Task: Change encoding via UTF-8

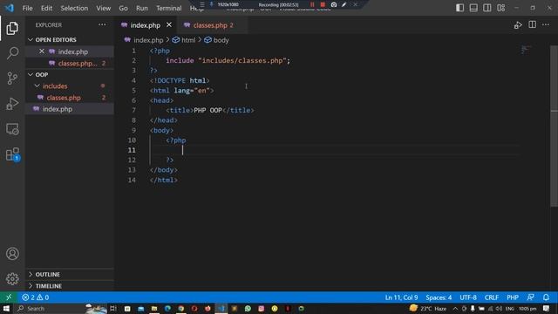Action: point(468,297)
